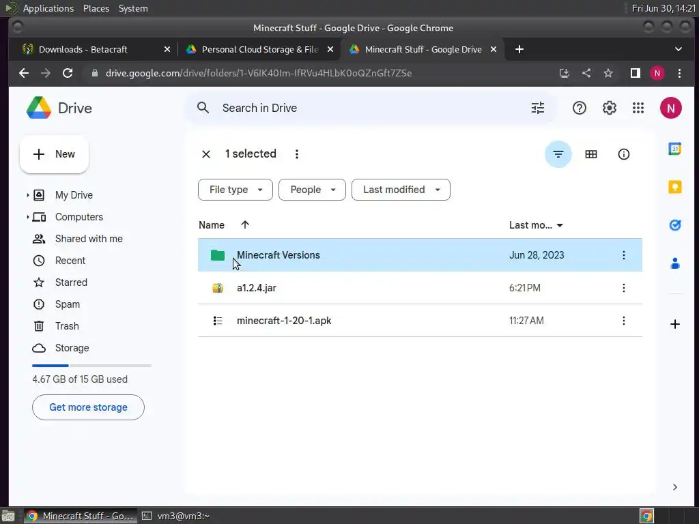Open Google Keep side panel icon
Image resolution: width=699 pixels, height=524 pixels.
click(674, 187)
